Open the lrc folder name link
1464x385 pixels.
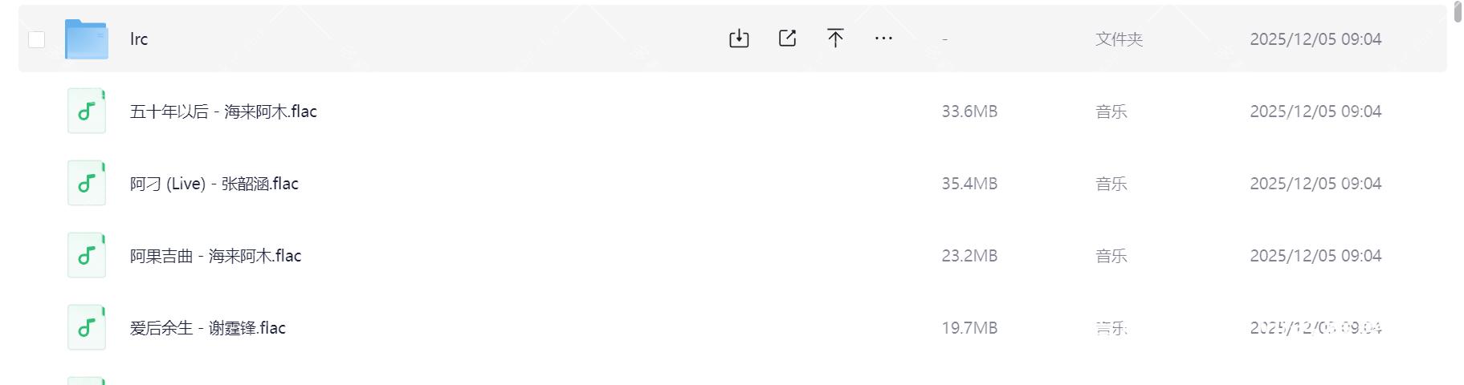coord(139,39)
